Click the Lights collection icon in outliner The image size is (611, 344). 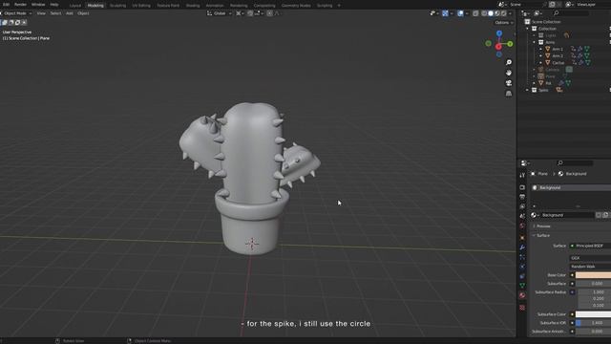point(541,35)
